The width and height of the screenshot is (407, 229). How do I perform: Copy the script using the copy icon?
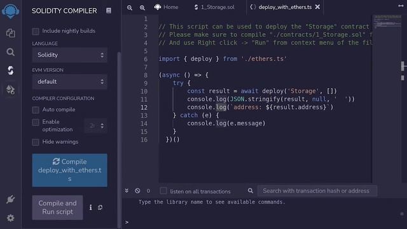click(x=100, y=207)
